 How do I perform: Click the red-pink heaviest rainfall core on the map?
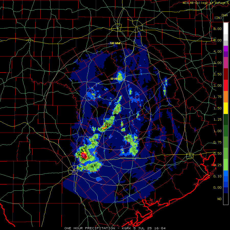84,155
